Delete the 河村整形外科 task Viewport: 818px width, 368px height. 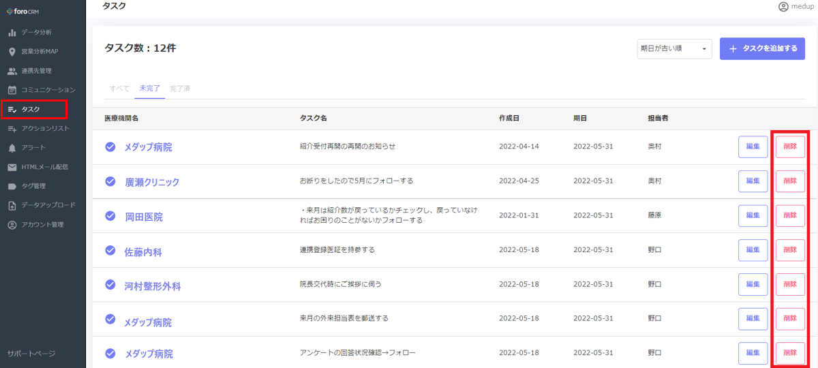[x=790, y=284]
